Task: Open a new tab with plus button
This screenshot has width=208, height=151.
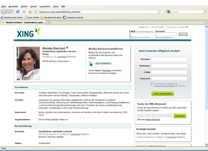Action: click(x=49, y=22)
